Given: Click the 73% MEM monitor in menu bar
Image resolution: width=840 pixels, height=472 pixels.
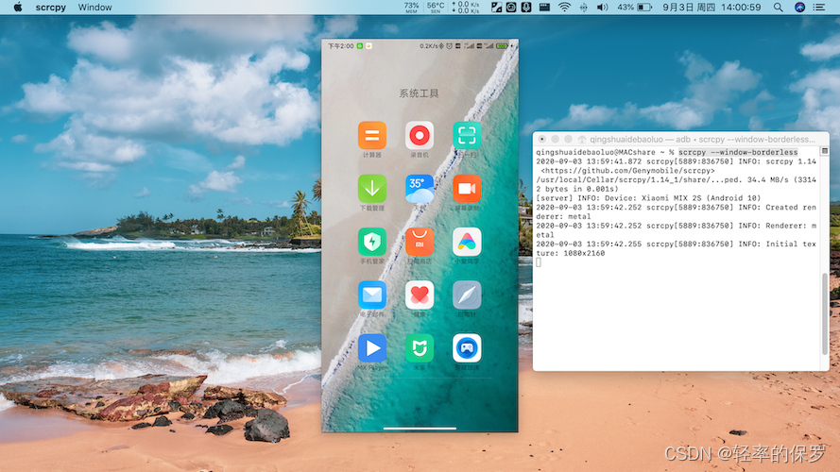Looking at the screenshot, I should (411, 7).
